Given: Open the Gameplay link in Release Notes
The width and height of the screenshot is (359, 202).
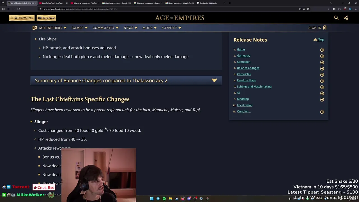Looking at the screenshot, I should [243, 56].
